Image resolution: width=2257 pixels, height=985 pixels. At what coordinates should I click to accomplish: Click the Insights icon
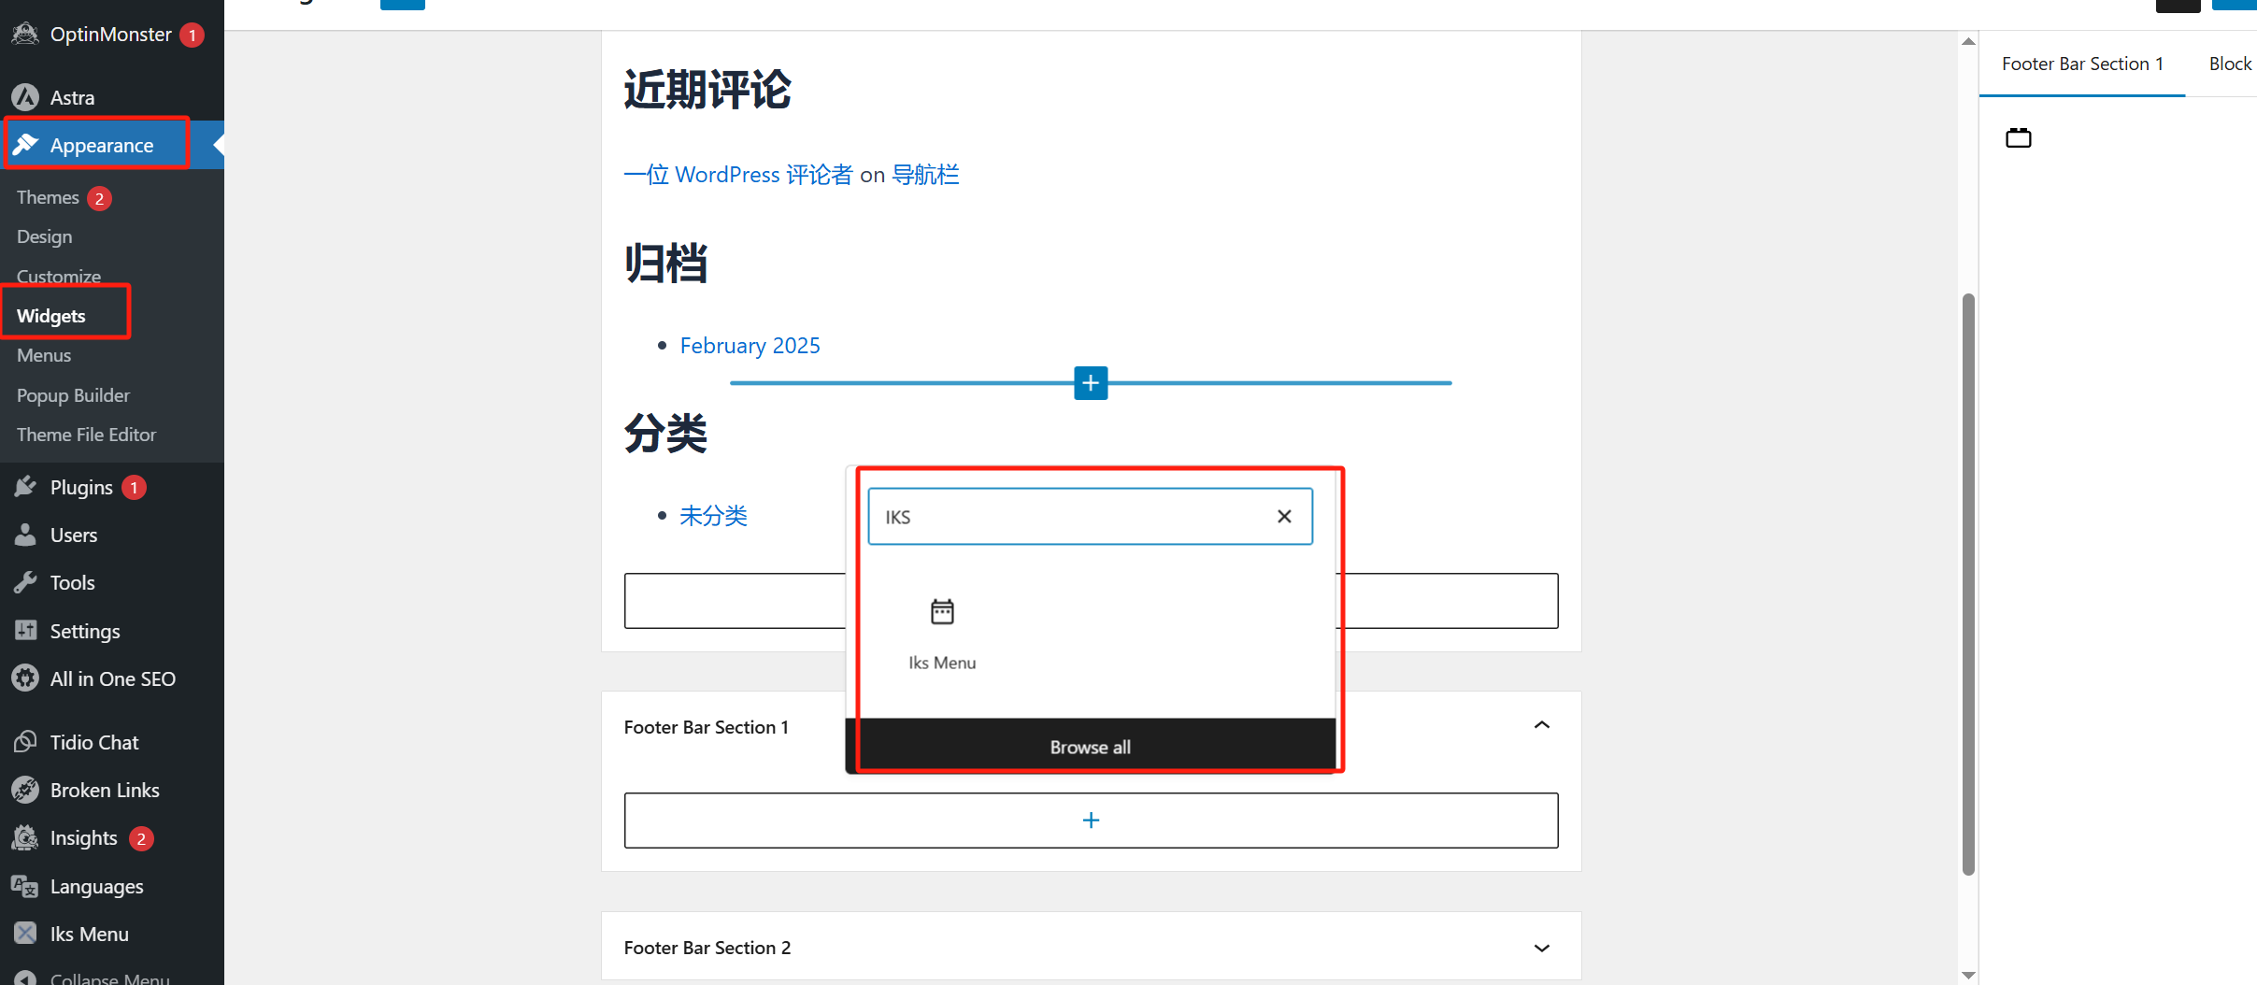[x=25, y=837]
